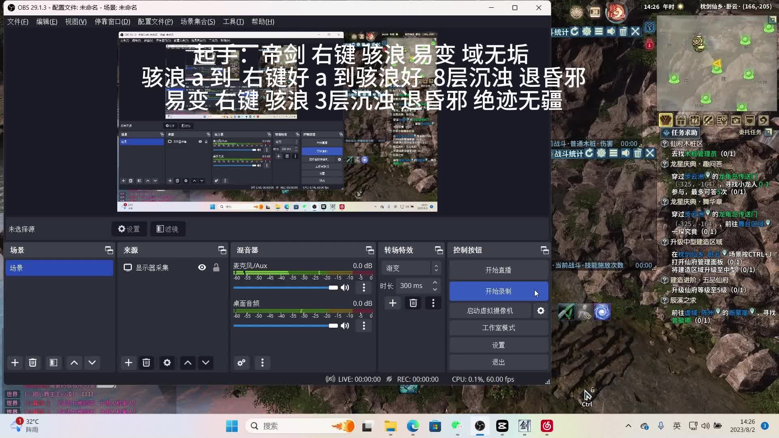
Task: Pop out the 控制按钮 dock panel
Action: point(544,250)
